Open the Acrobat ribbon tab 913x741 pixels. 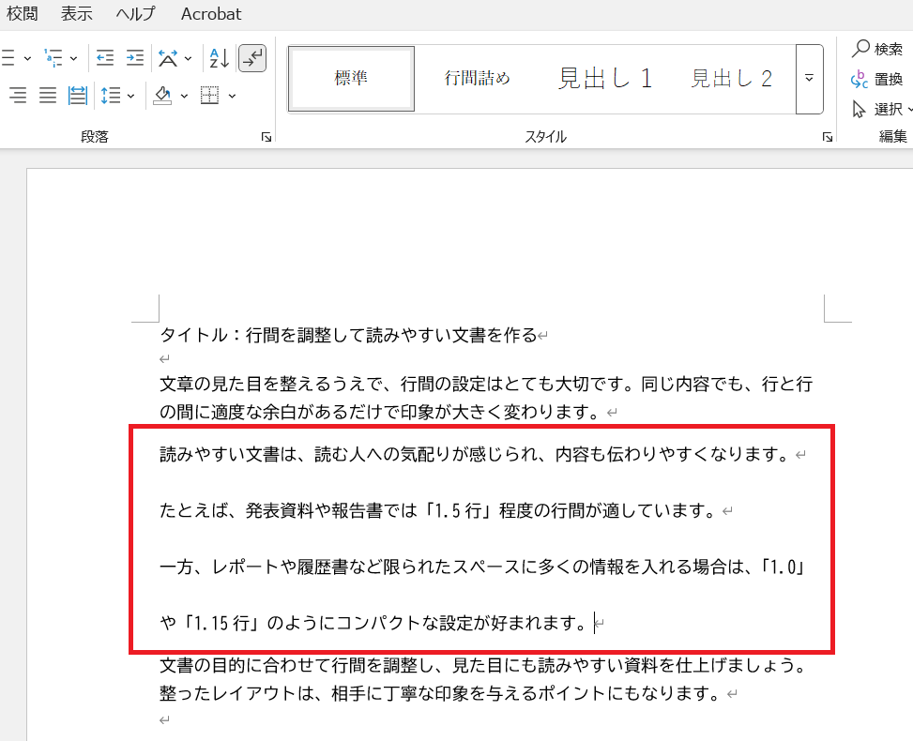(x=211, y=14)
